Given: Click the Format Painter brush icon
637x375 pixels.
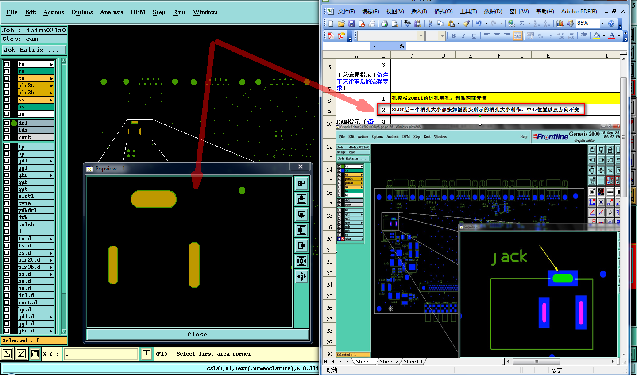Looking at the screenshot, I should coord(466,23).
